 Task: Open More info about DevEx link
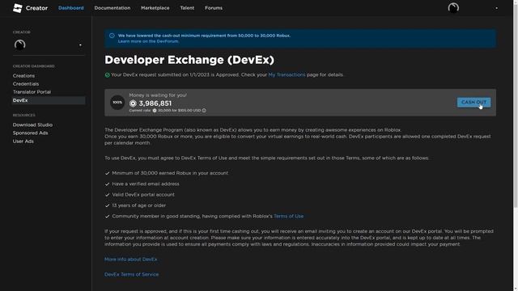point(131,259)
